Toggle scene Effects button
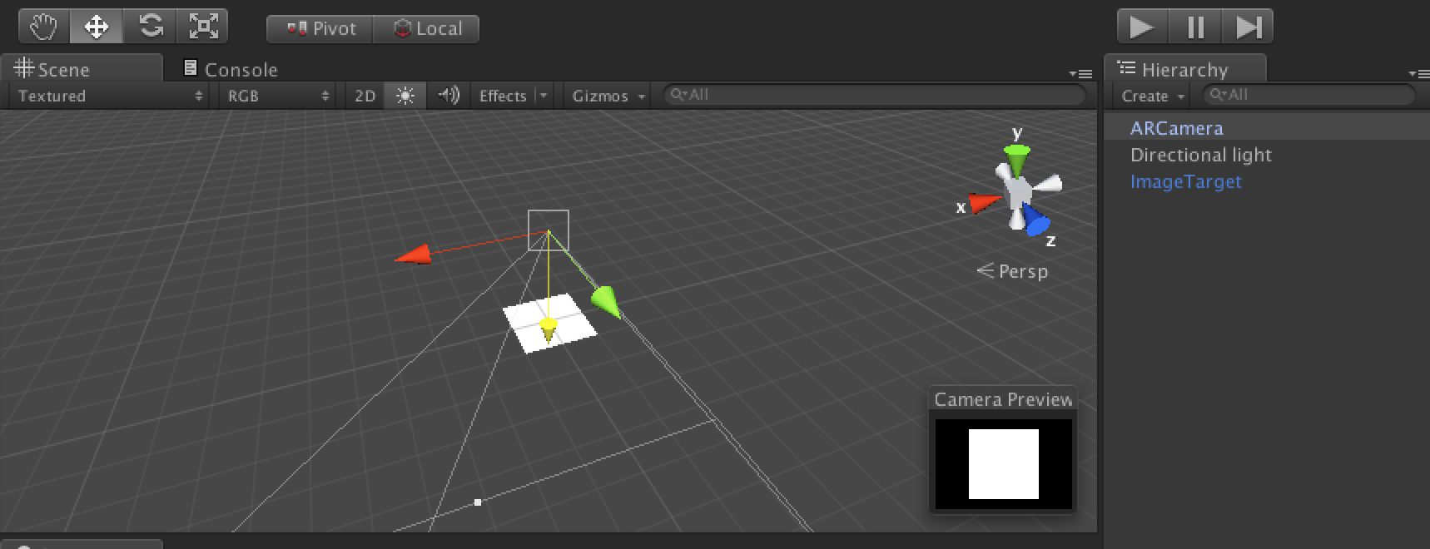This screenshot has height=549, width=1430. [x=502, y=96]
